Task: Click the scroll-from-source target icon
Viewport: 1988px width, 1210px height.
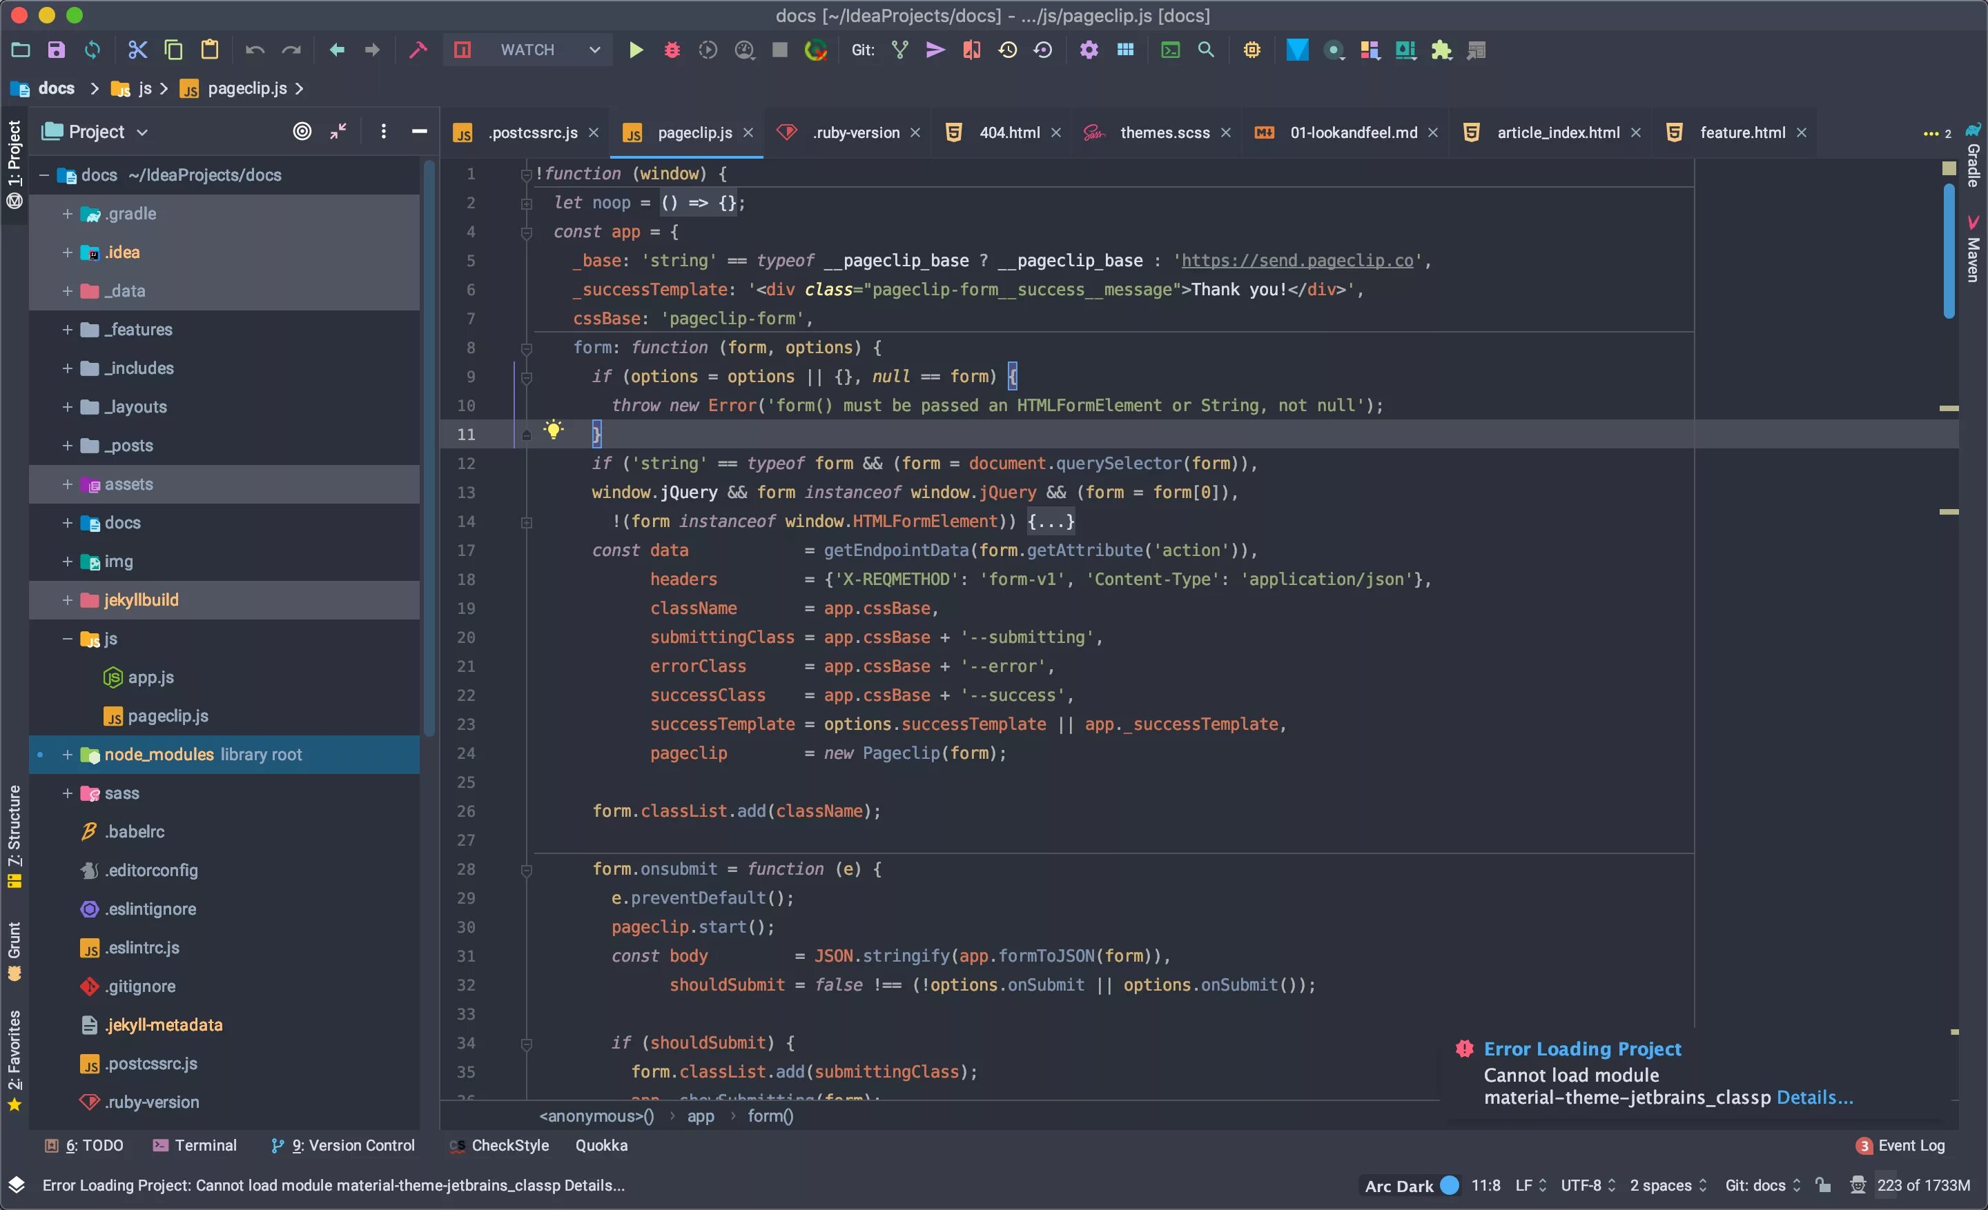Action: pos(302,131)
